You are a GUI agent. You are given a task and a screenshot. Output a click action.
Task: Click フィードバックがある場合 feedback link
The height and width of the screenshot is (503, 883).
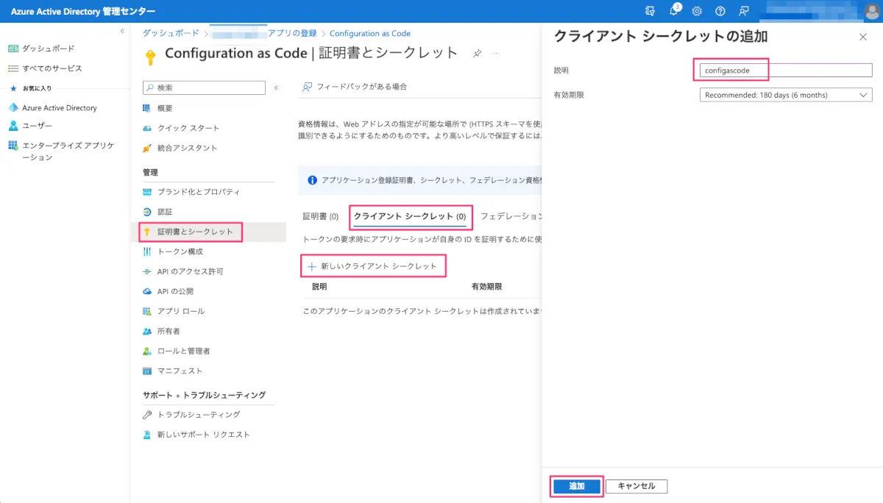pyautogui.click(x=355, y=87)
